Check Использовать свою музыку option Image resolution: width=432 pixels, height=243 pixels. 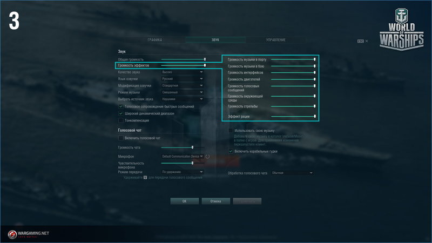(x=231, y=131)
